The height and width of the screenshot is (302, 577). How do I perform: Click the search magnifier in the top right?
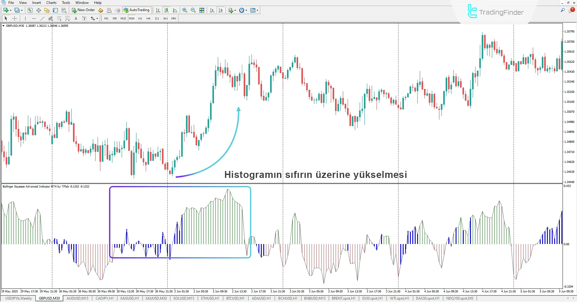563,10
